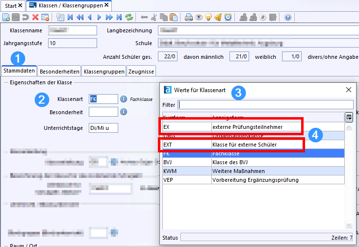Open the column chooser in values grid

click(x=349, y=117)
